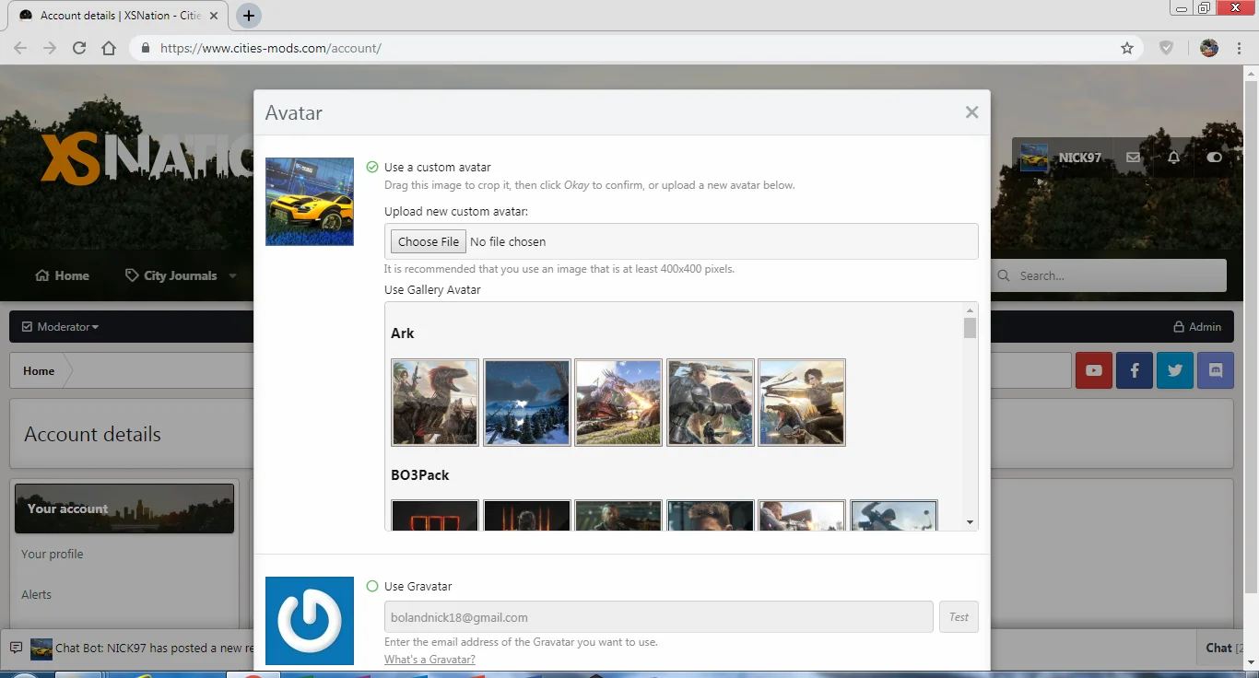Open City Journals navigation item
The image size is (1259, 678).
[x=171, y=275]
